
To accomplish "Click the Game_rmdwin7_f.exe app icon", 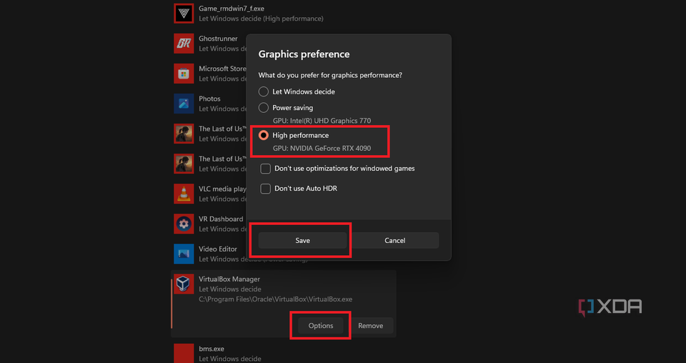I will click(184, 14).
